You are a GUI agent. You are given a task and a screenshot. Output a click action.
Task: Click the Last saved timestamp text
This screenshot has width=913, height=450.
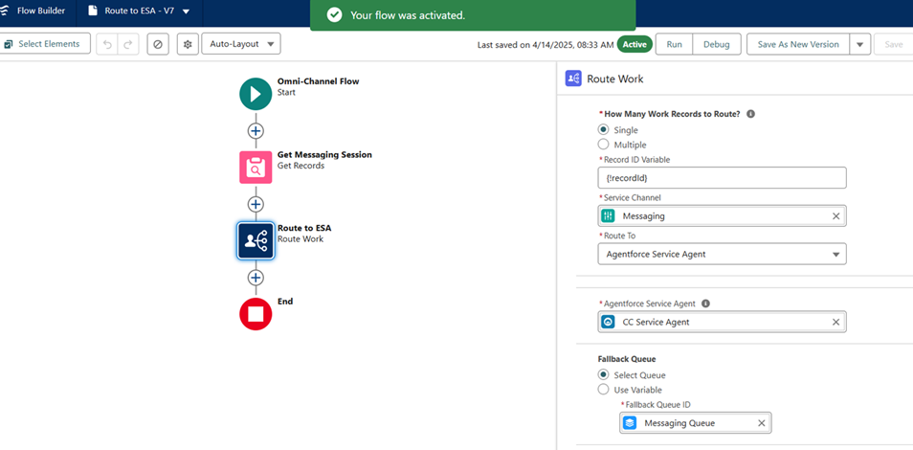(545, 45)
